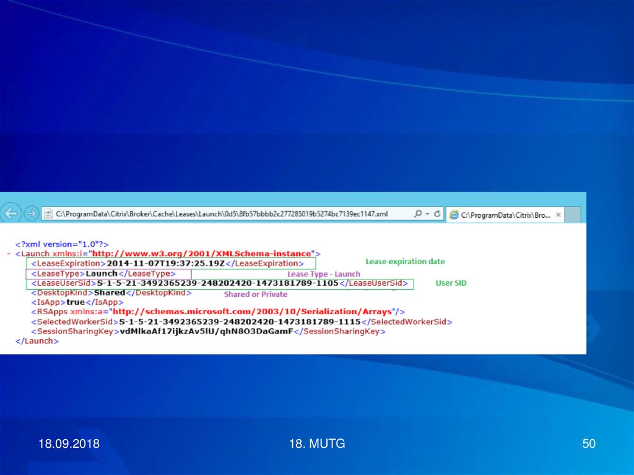Click the browser Forward arrow button
The height and width of the screenshot is (475, 634).
31,213
